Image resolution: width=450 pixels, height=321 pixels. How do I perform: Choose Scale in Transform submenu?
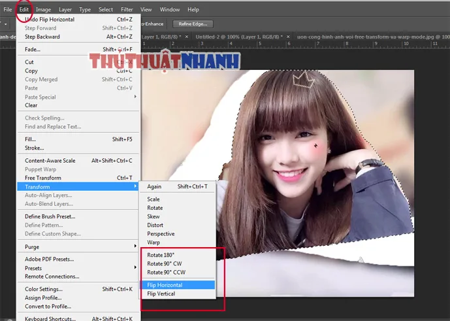pos(178,199)
